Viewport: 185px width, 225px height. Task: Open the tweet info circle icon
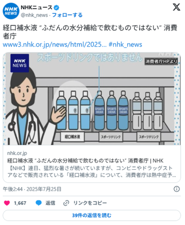click(177, 189)
